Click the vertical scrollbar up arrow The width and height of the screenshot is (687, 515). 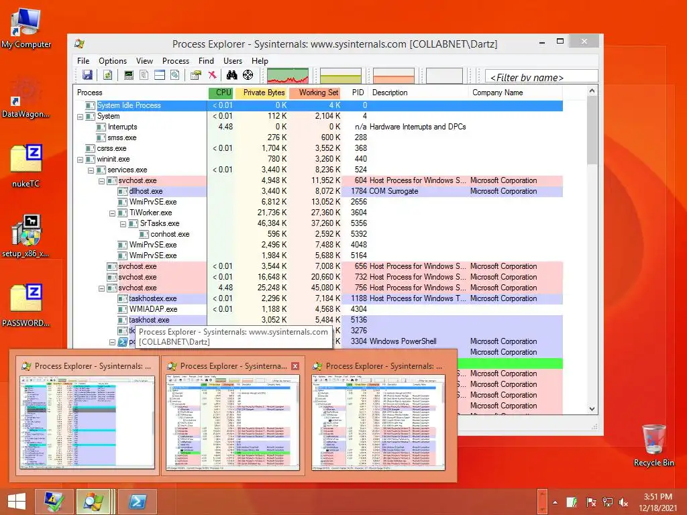592,91
